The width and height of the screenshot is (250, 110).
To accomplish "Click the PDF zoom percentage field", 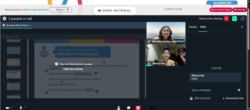I will (73, 37).
